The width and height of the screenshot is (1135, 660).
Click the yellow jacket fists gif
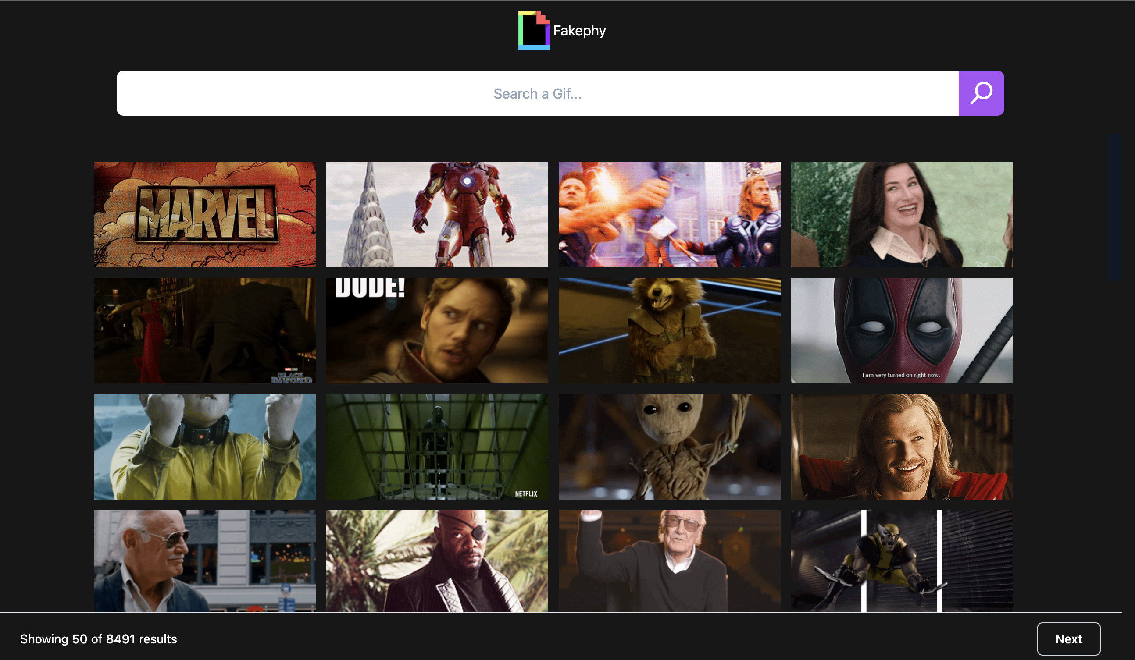205,447
